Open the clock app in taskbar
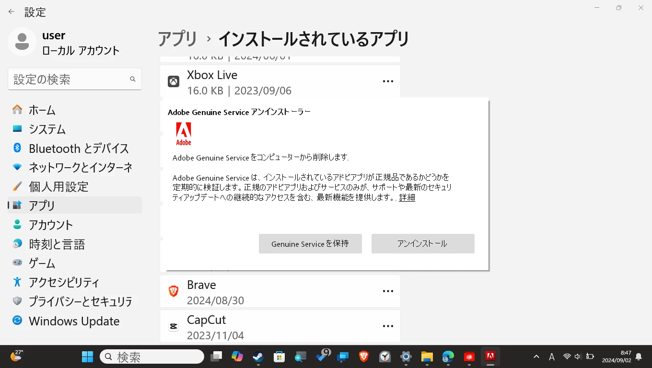This screenshot has width=652, height=368. 385,356
